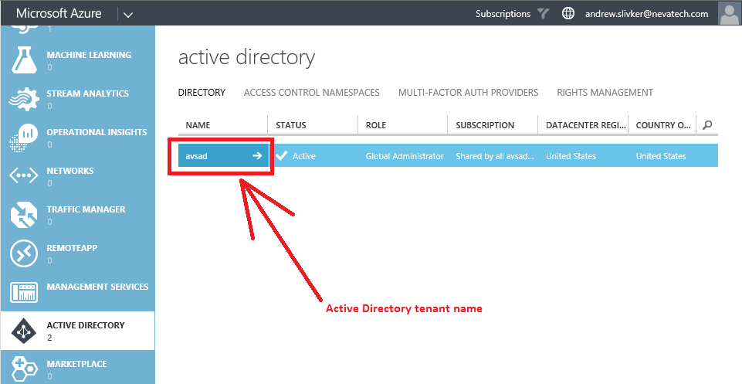Select Stream Analytics label in sidebar
This screenshot has height=384, width=742.
click(87, 93)
